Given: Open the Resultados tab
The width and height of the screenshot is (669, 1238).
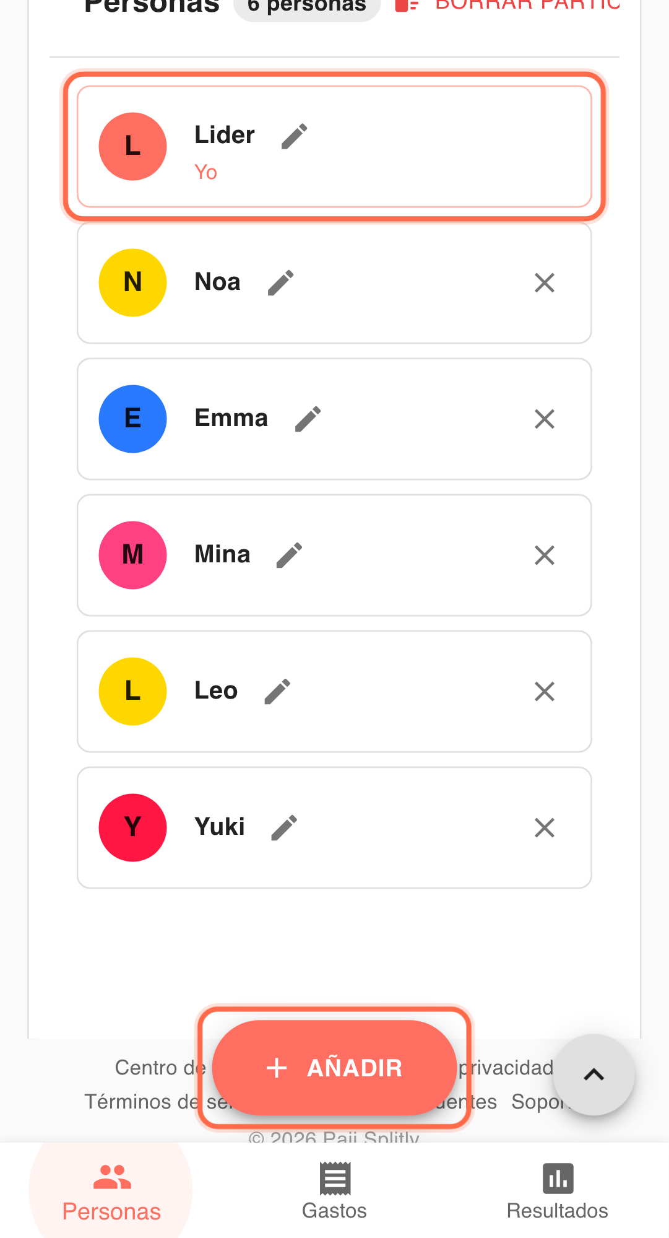Looking at the screenshot, I should pos(557,1192).
